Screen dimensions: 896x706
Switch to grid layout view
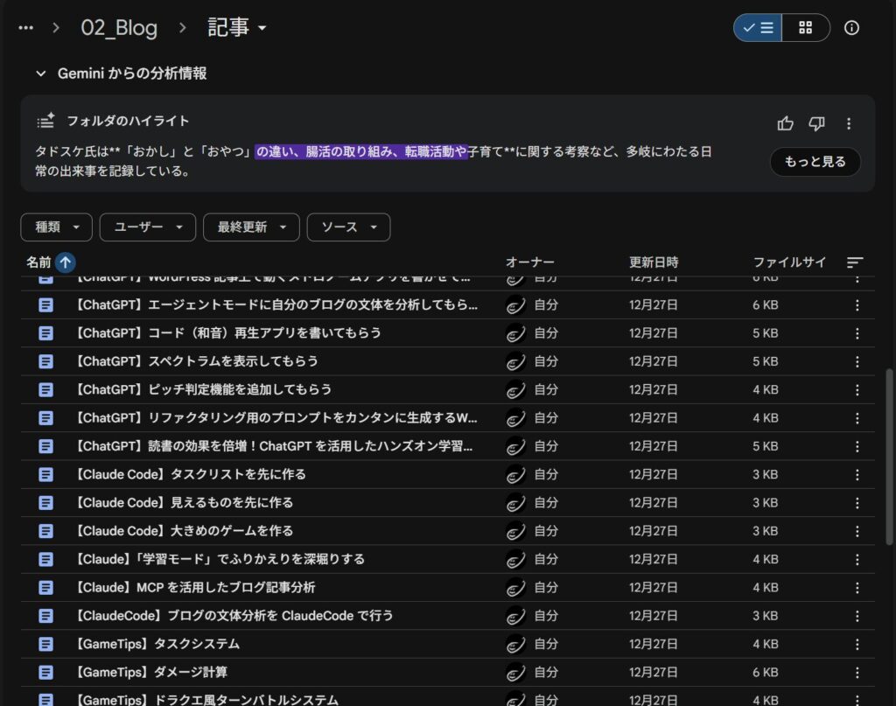[x=806, y=28]
